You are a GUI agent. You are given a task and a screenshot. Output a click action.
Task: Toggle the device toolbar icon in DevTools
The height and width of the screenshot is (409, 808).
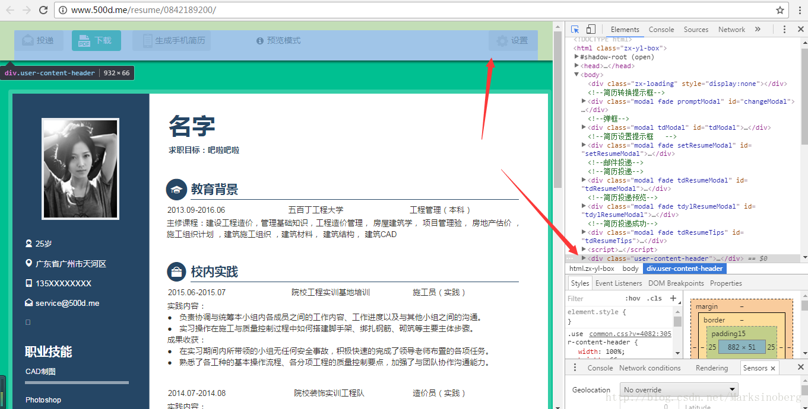pyautogui.click(x=591, y=30)
